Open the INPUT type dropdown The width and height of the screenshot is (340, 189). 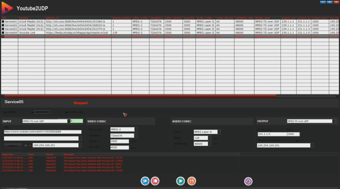69,121
